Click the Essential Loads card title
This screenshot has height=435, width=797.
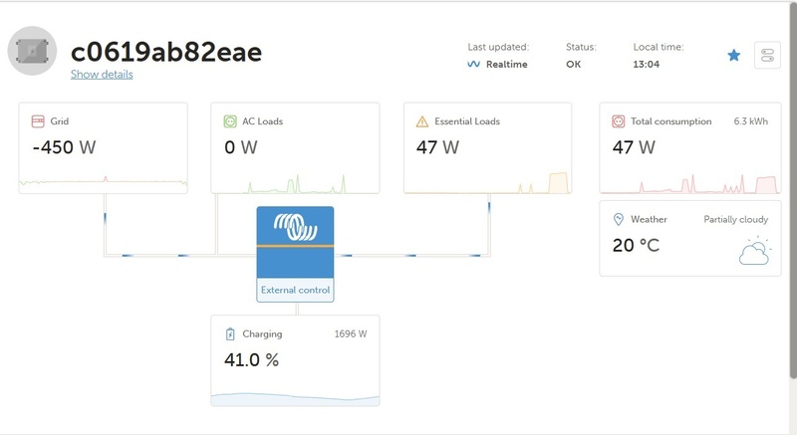467,121
